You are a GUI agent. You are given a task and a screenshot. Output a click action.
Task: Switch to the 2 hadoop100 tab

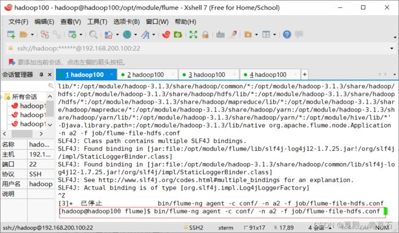(x=147, y=75)
